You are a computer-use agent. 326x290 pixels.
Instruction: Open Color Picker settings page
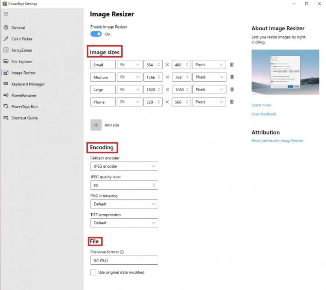(22, 39)
